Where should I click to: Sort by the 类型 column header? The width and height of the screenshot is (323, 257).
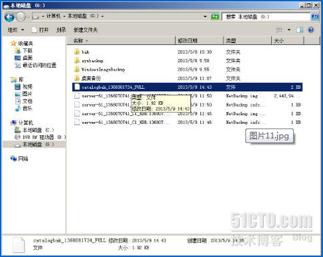pos(247,40)
